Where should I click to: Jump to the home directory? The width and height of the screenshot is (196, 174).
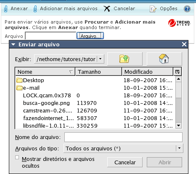164,59
